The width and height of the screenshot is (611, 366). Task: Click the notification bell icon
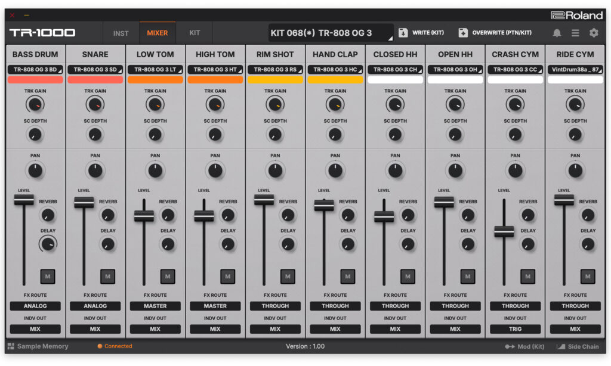point(557,33)
